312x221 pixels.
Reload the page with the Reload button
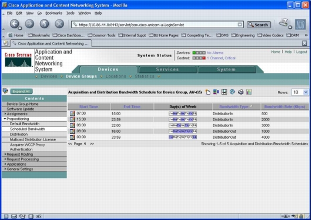44,24
